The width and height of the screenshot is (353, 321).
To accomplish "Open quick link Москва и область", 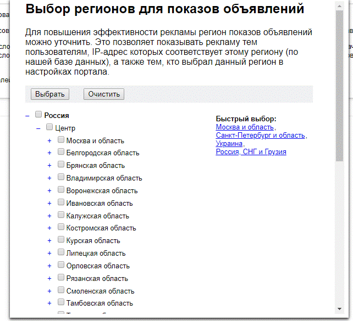I will (x=245, y=127).
